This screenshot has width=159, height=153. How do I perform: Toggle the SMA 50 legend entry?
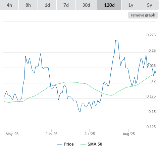coord(95,144)
